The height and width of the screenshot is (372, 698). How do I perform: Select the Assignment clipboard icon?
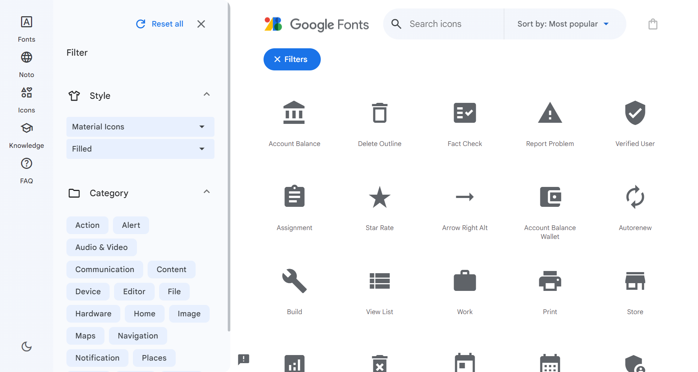[294, 197]
